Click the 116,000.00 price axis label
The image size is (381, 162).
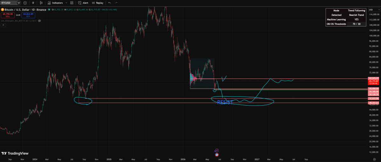point(374,14)
